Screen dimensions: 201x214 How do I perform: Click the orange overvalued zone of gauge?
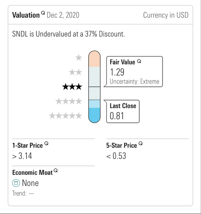tap(94, 59)
